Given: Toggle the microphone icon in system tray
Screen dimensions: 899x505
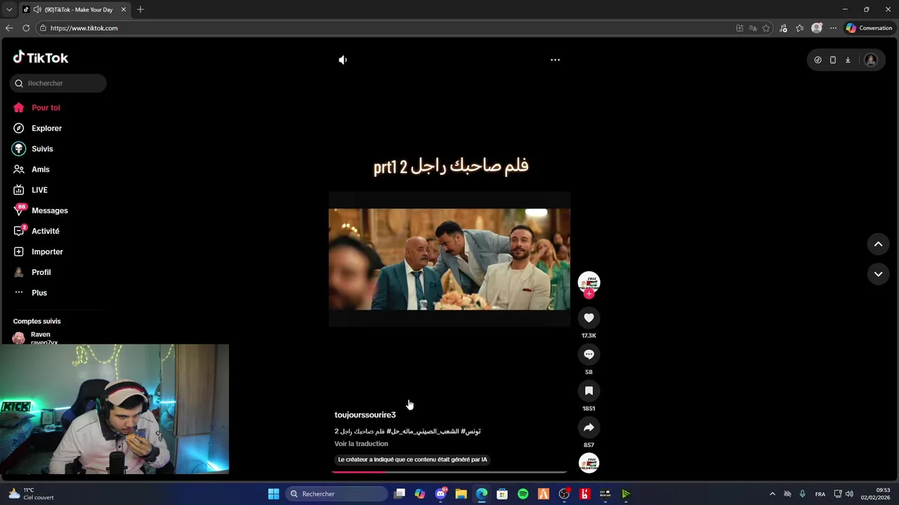Looking at the screenshot, I should click(802, 494).
